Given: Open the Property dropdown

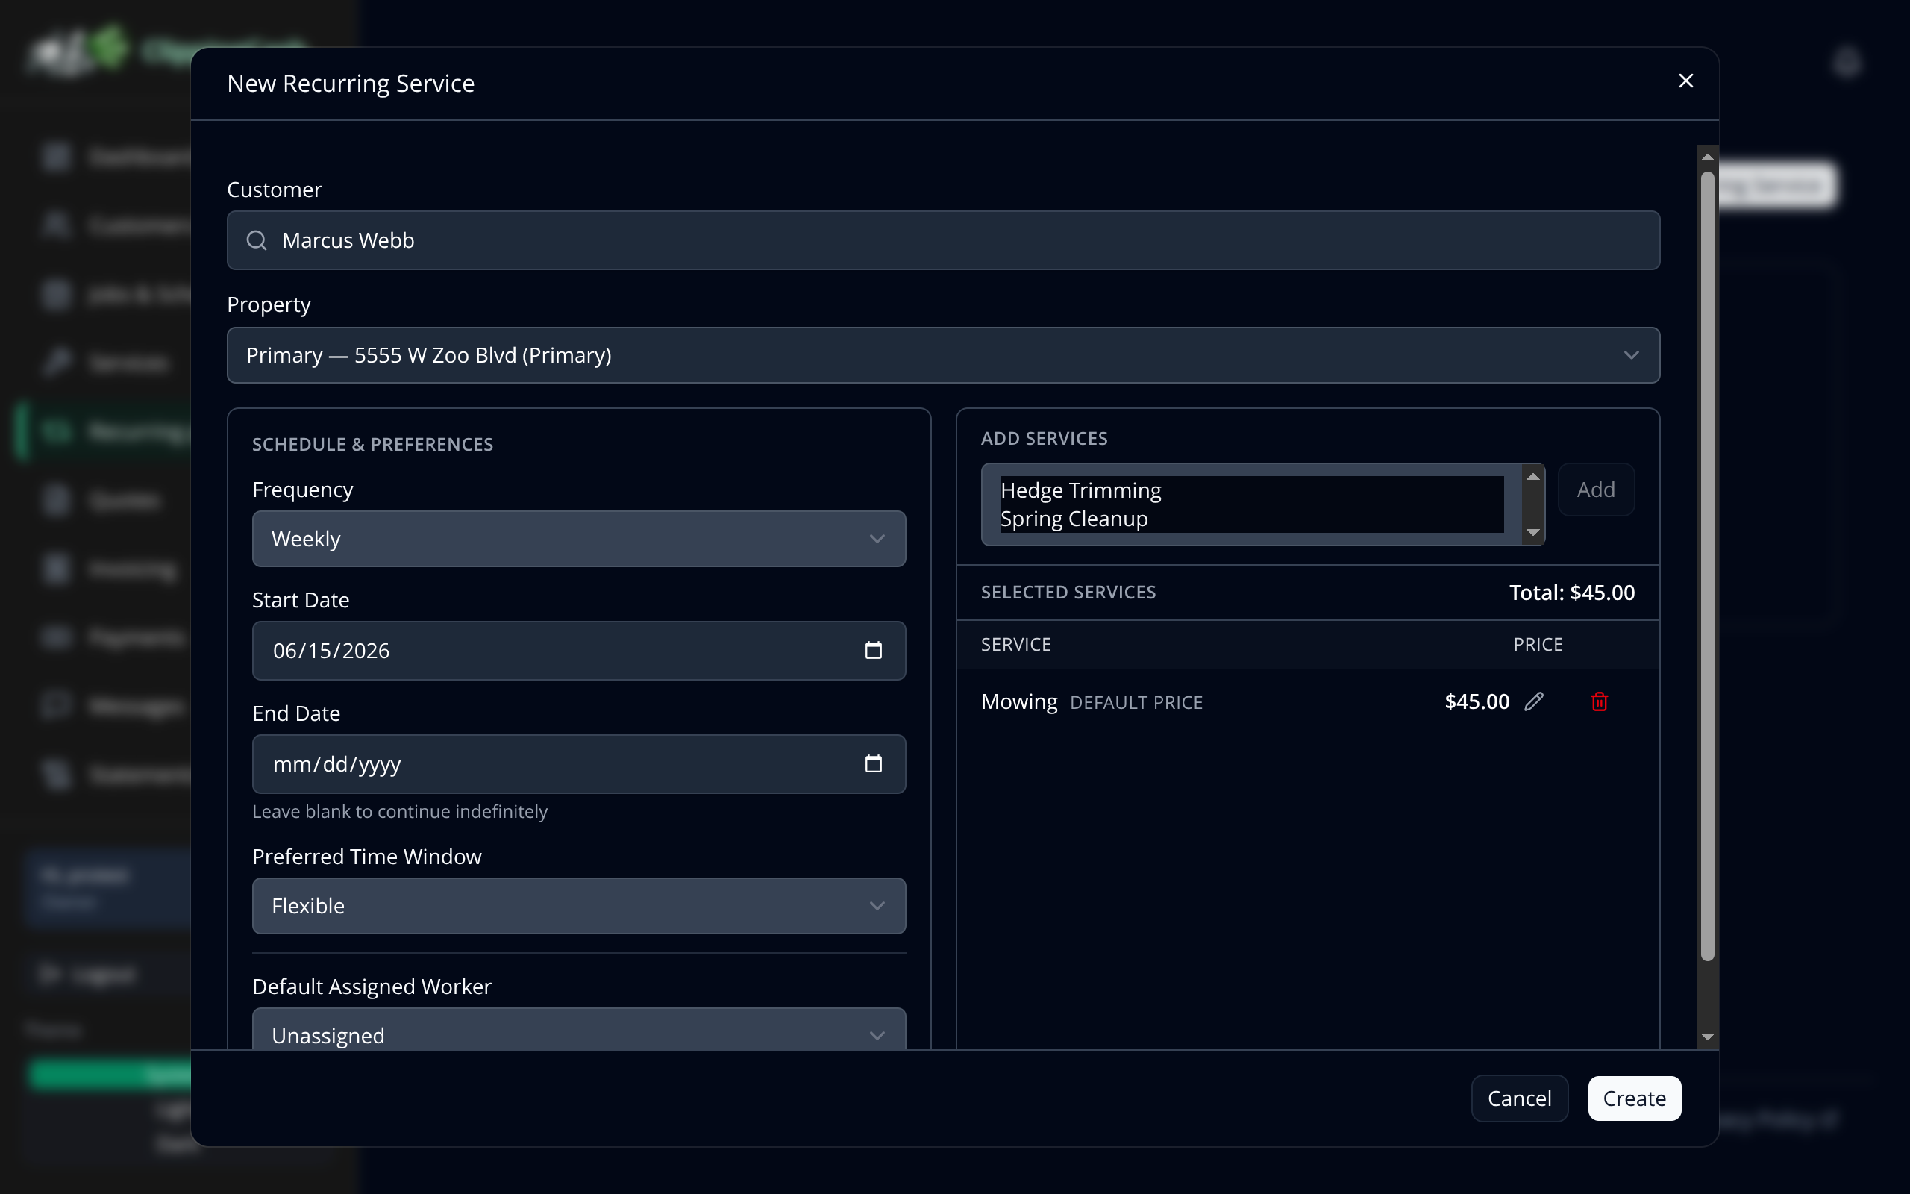Looking at the screenshot, I should click(943, 355).
